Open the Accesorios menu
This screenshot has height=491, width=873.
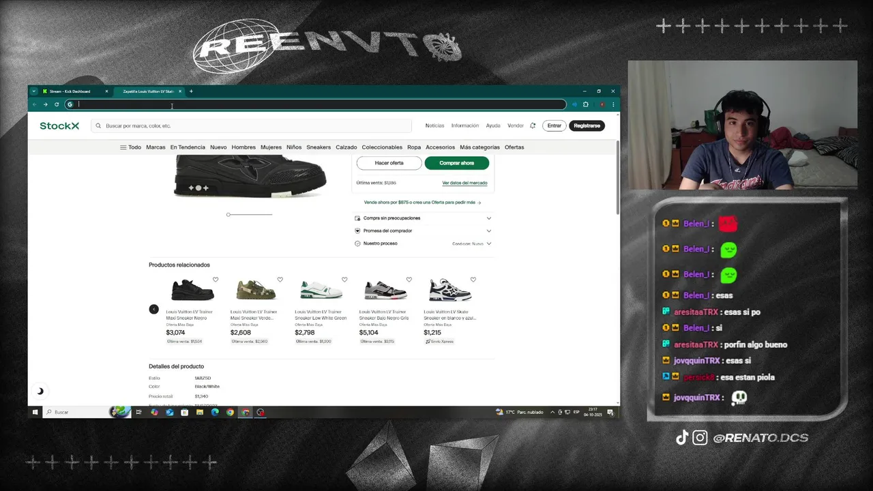440,147
